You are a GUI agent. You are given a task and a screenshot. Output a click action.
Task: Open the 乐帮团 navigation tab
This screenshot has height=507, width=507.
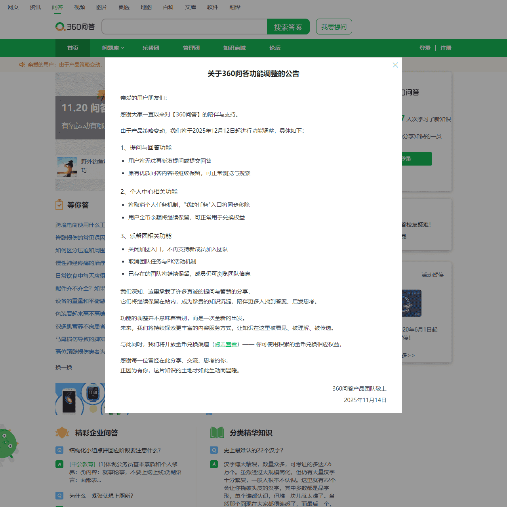pyautogui.click(x=151, y=48)
